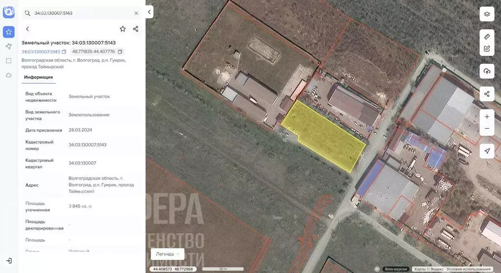Go back from parcel details
The width and height of the screenshot is (501, 273).
(27, 29)
